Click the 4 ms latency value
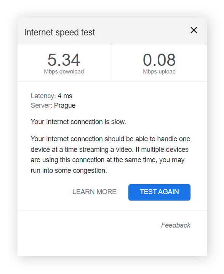The image size is (224, 274). coord(65,96)
